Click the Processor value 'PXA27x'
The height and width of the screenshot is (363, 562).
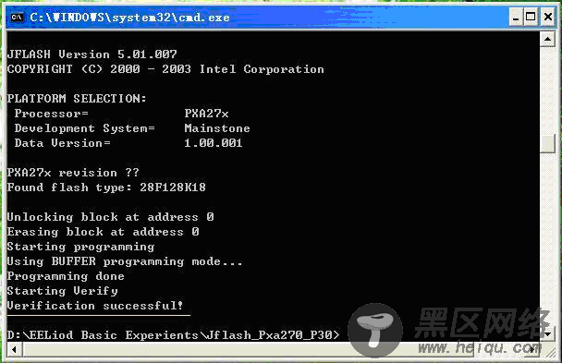(x=206, y=114)
